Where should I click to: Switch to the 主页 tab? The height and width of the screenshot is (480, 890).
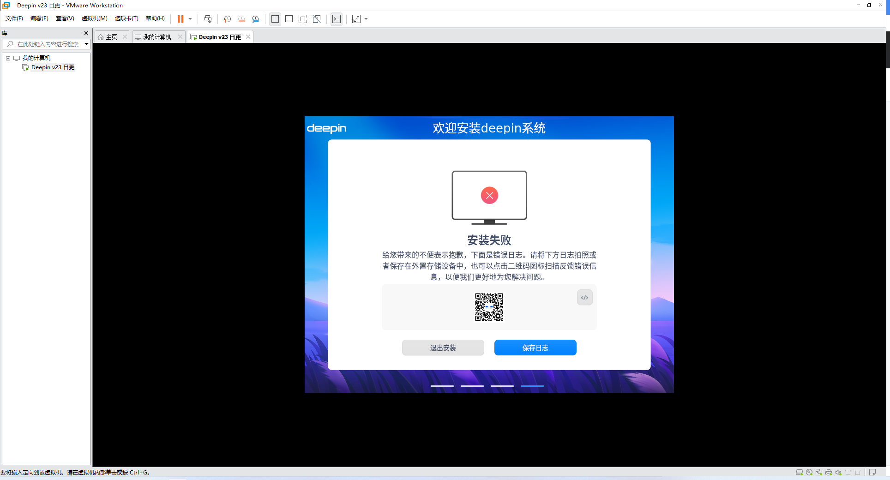(x=112, y=37)
